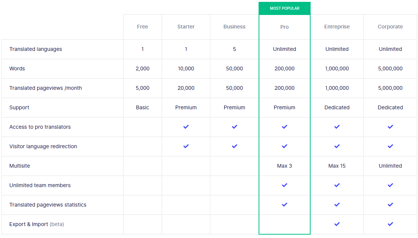Click the Translated languages row label
Screen dimensions: 418x238
36,49
